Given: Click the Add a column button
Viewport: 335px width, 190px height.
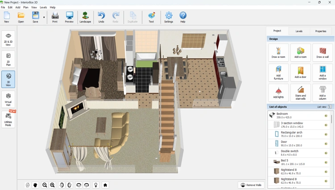Looking at the screenshot, I should [x=323, y=93].
